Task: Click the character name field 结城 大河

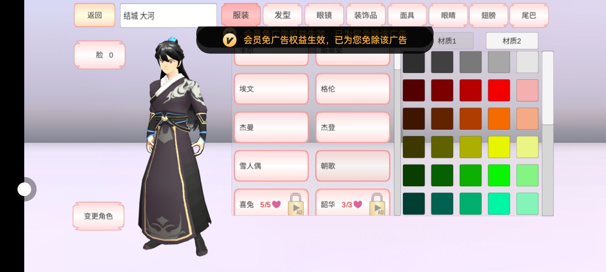Action: point(168,15)
